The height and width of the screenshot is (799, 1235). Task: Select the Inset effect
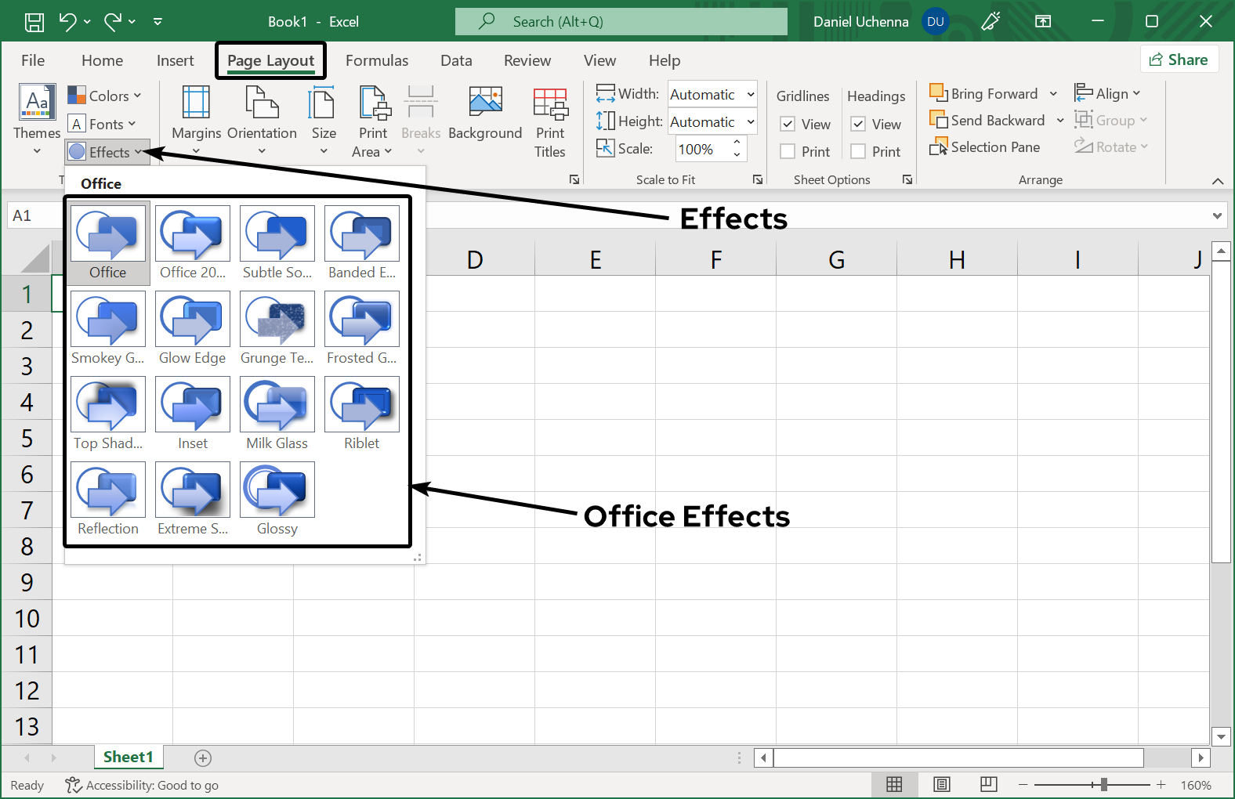193,414
